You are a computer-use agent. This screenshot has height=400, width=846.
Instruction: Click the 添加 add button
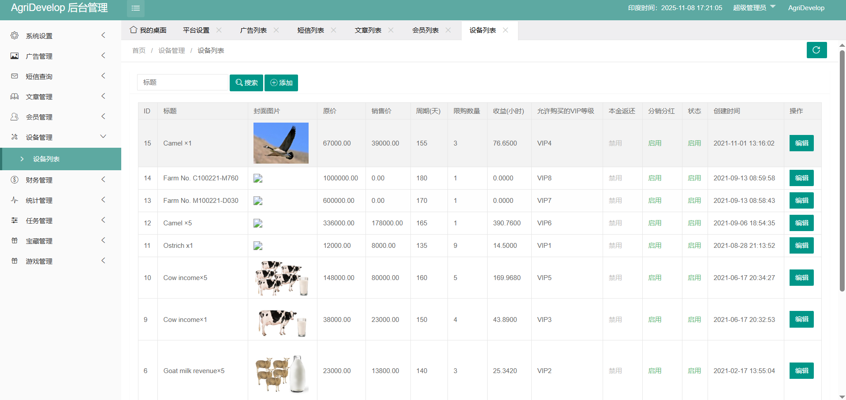pos(281,83)
